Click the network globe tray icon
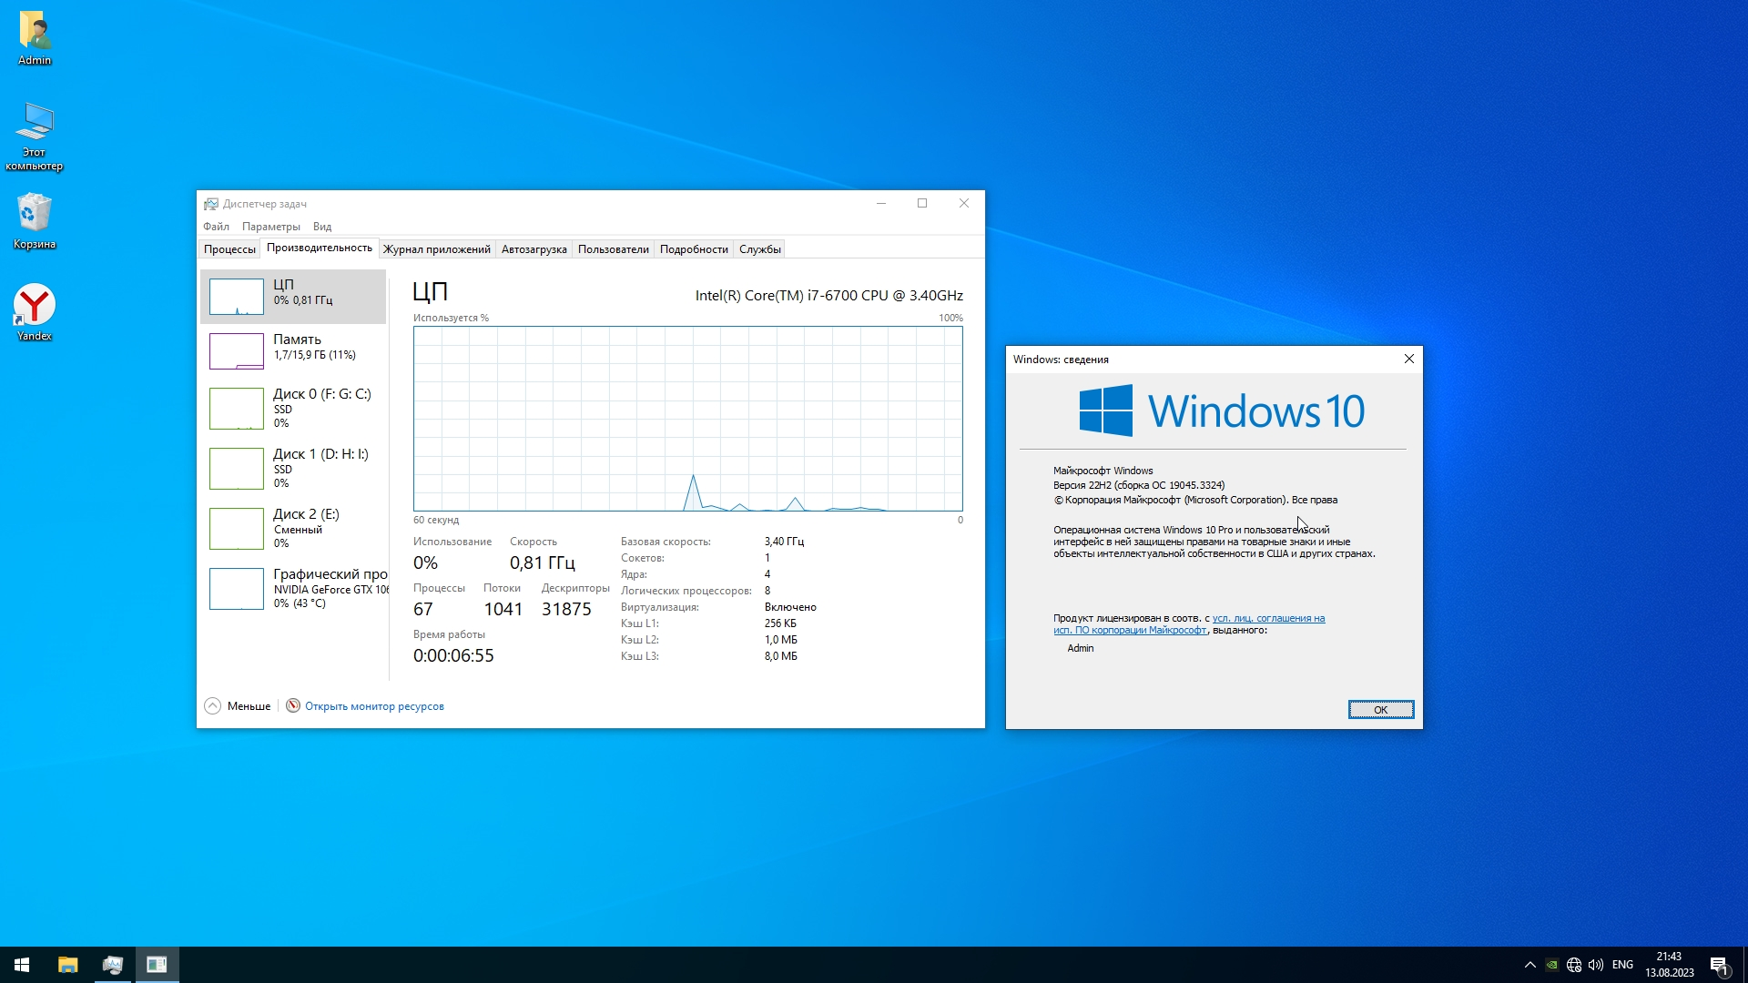1748x983 pixels. click(x=1574, y=965)
